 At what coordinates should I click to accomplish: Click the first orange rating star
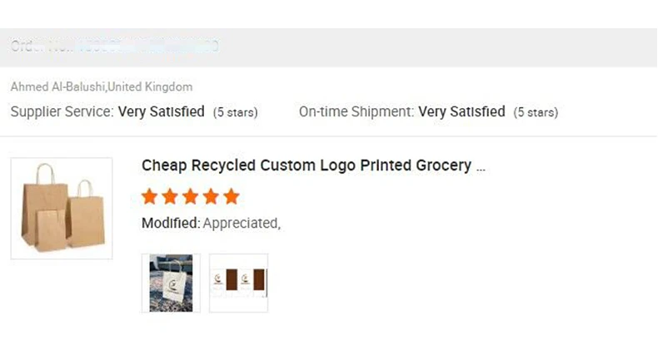150,197
